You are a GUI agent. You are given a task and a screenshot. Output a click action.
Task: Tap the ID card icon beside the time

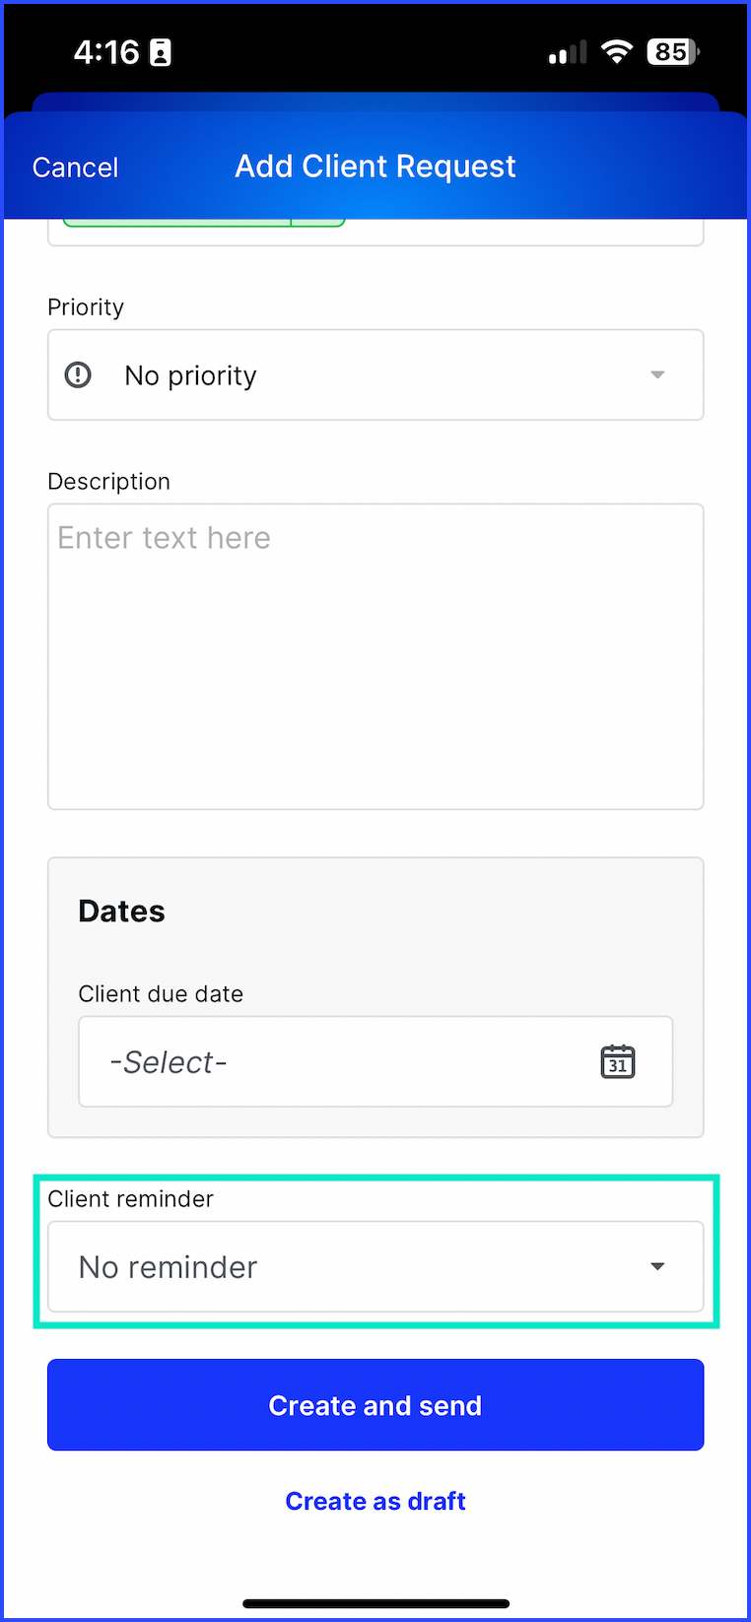click(x=161, y=53)
